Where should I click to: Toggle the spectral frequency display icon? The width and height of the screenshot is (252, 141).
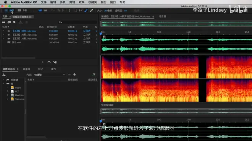(40, 10)
